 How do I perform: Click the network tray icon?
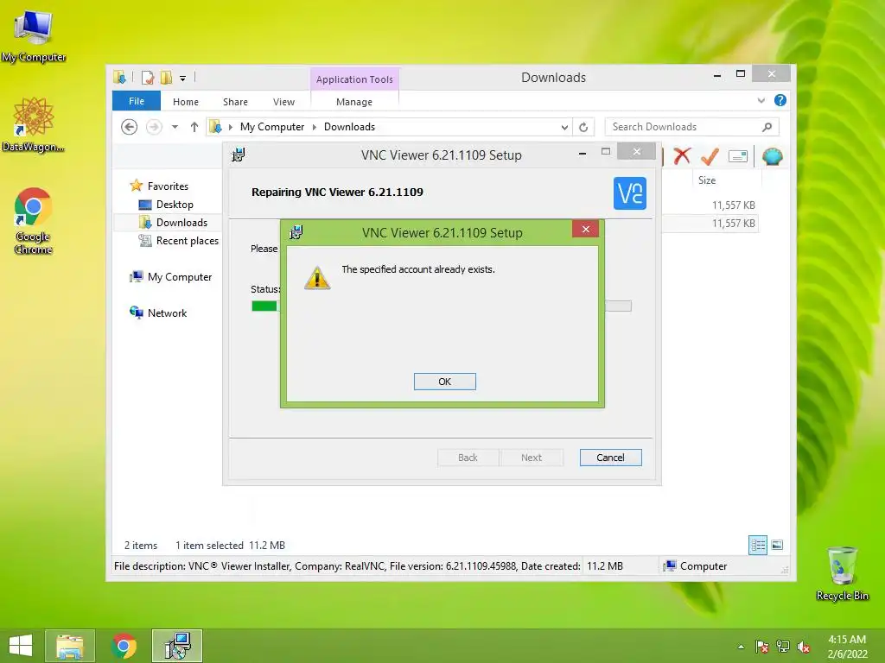[x=783, y=647]
